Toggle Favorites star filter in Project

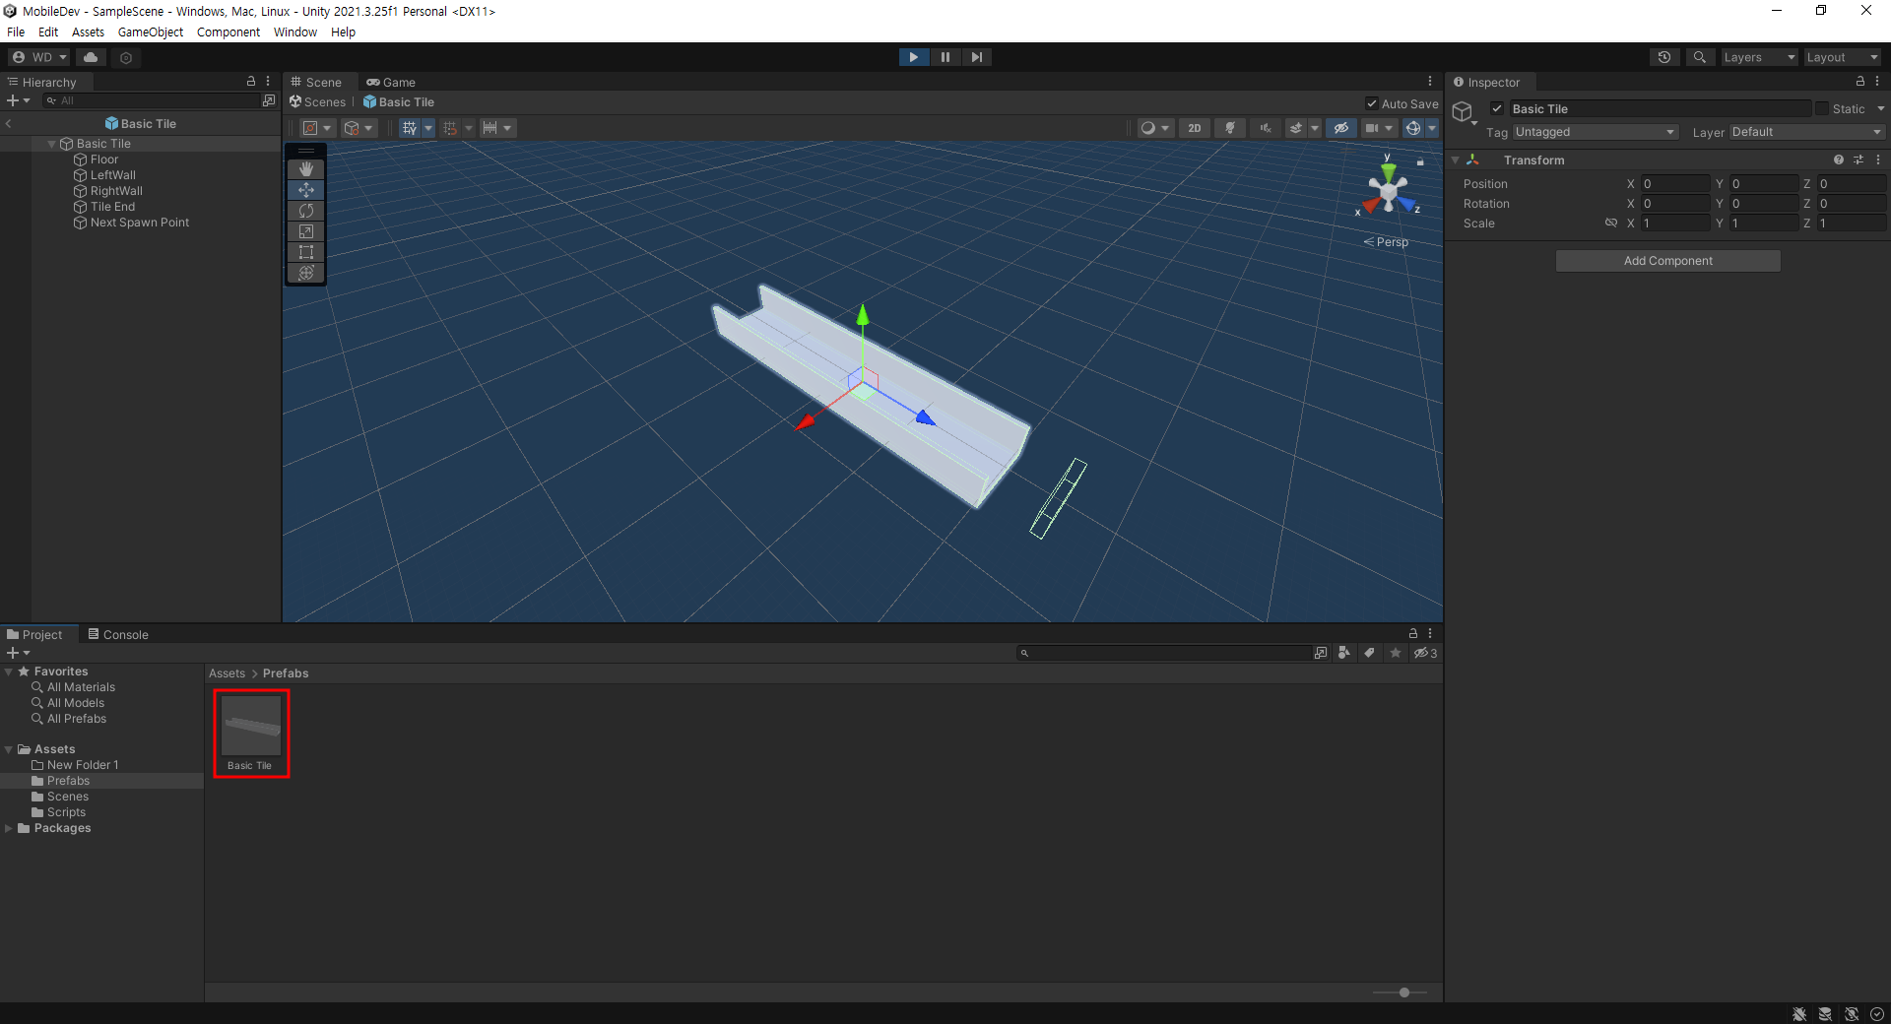(1395, 653)
